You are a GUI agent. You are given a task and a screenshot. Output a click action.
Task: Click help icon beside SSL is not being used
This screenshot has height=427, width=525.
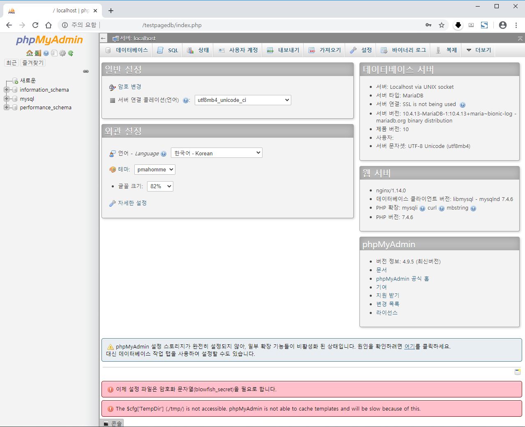coord(463,105)
